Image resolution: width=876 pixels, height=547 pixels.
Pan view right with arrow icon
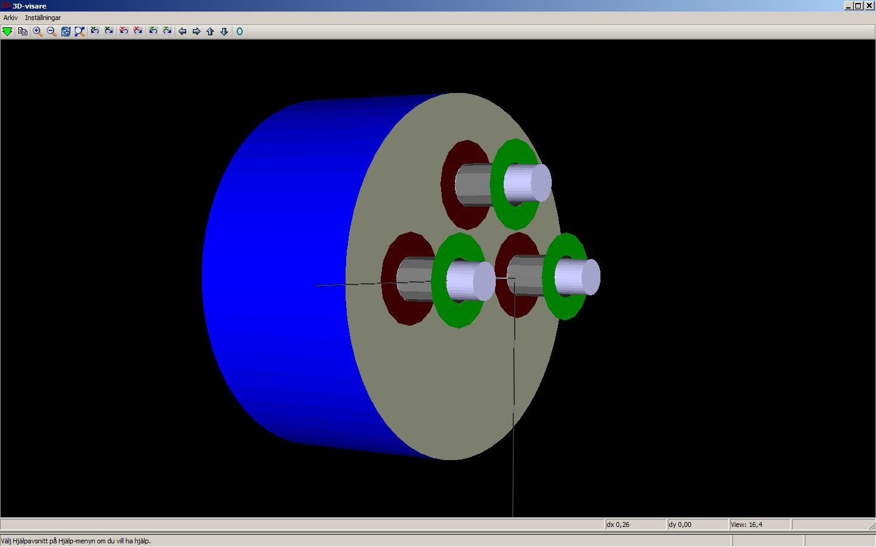click(x=196, y=32)
